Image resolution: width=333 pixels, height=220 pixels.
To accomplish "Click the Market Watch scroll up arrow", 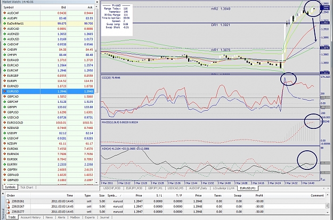I will (96, 7).
